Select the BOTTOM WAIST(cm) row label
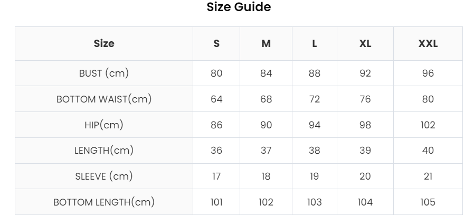The image size is (474, 224). [104, 99]
